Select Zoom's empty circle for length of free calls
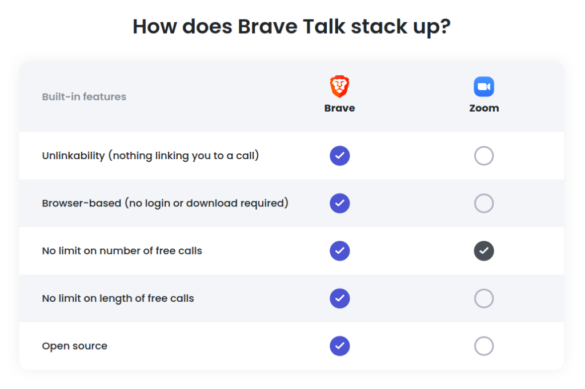585x389 pixels. pos(484,298)
